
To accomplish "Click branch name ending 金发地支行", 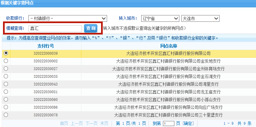I will (x=168, y=61).
